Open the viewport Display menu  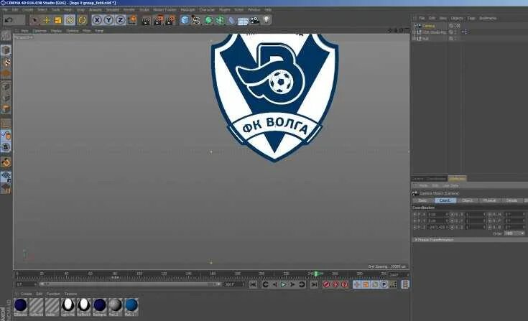[56, 31]
